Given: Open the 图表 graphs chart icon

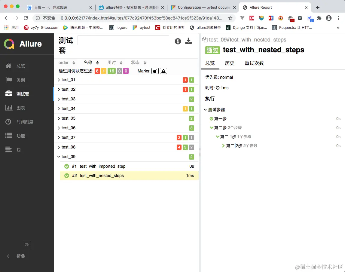Looking at the screenshot, I should (x=9, y=108).
